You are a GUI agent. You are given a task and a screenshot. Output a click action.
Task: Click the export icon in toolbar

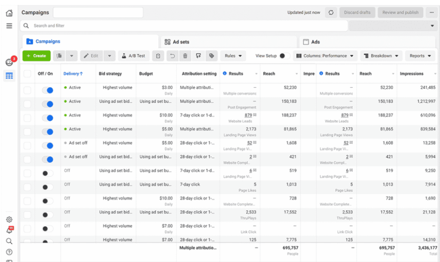[x=199, y=56]
